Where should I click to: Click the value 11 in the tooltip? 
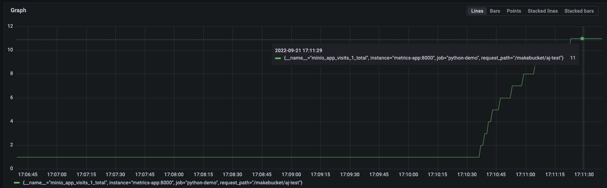click(573, 58)
